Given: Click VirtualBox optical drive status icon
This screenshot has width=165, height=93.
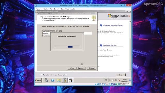Looking at the screenshot, I should click(x=98, y=84).
